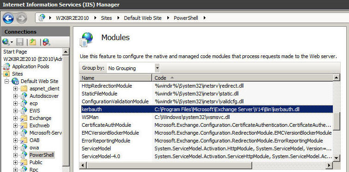Image resolution: width=349 pixels, height=172 pixels.
Task: Select the CertificateAuthModule row
Action: coord(206,125)
